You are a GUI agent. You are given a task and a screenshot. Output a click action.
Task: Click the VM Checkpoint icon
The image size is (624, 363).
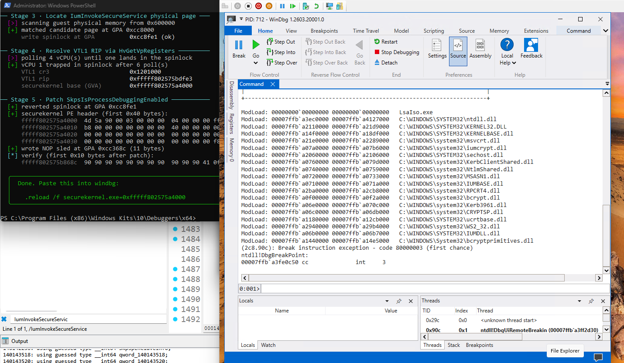pyautogui.click(x=306, y=6)
